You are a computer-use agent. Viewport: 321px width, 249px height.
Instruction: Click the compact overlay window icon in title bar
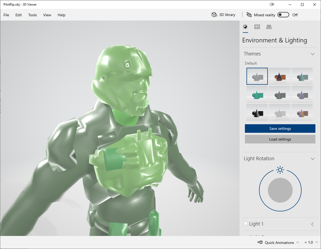(272, 4)
